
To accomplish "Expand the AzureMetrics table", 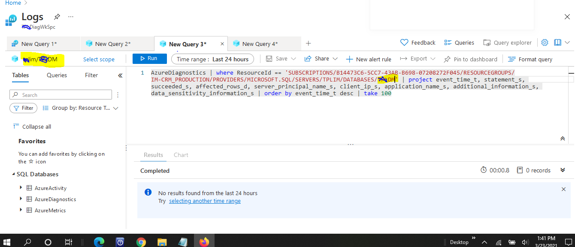I will click(21, 210).
